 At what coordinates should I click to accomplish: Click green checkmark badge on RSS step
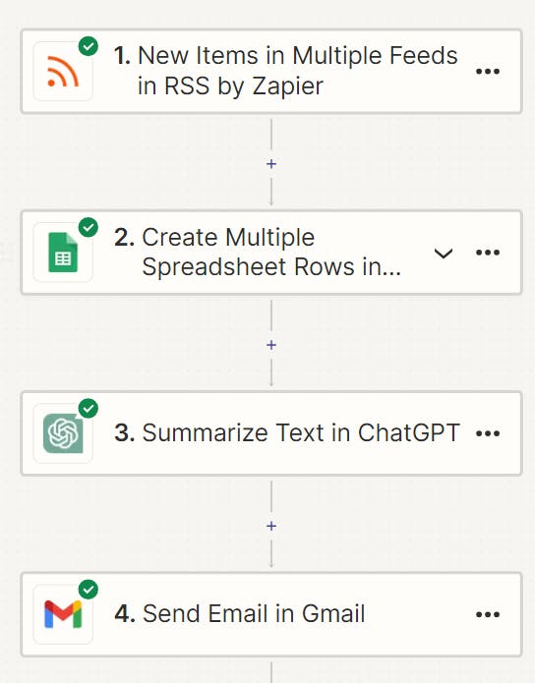pos(89,46)
